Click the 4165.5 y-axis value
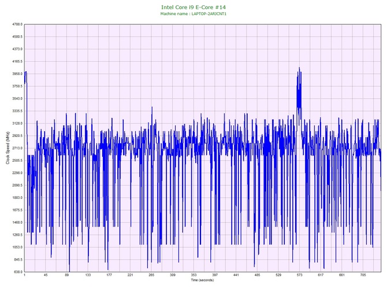This screenshot has width=387, height=290. coord(17,61)
